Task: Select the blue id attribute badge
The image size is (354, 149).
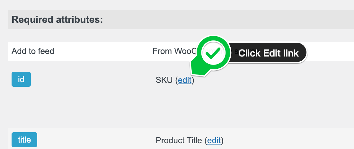Action: [x=21, y=79]
